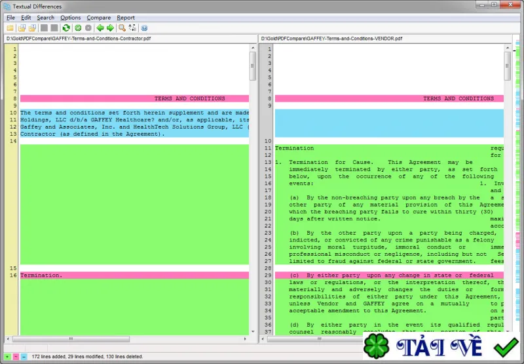Click the left pane horizontal scrollbar thumb
Screen dimensions: 524x364
pos(71,339)
